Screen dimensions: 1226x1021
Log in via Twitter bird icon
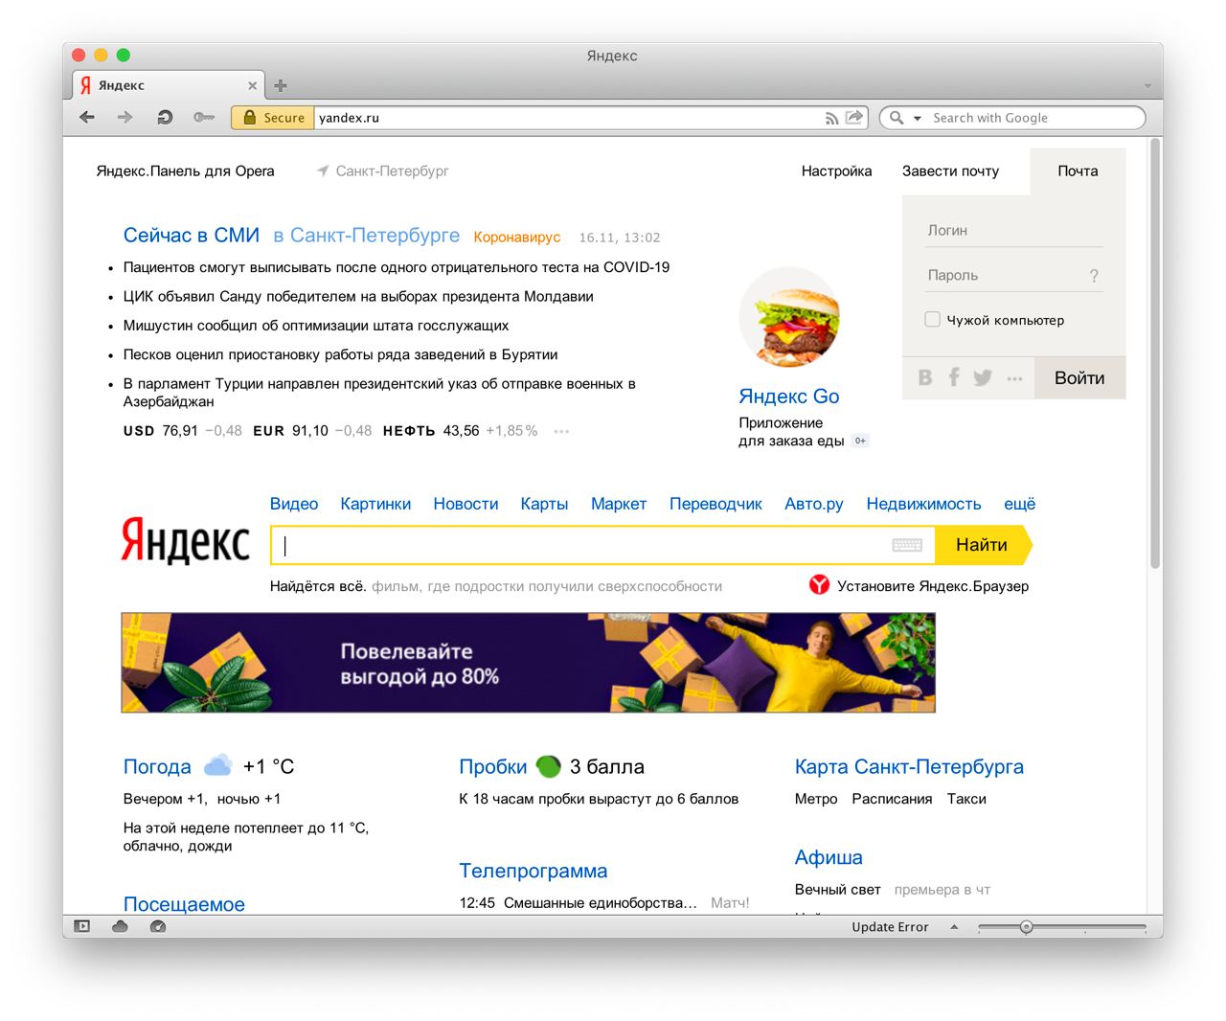(983, 377)
